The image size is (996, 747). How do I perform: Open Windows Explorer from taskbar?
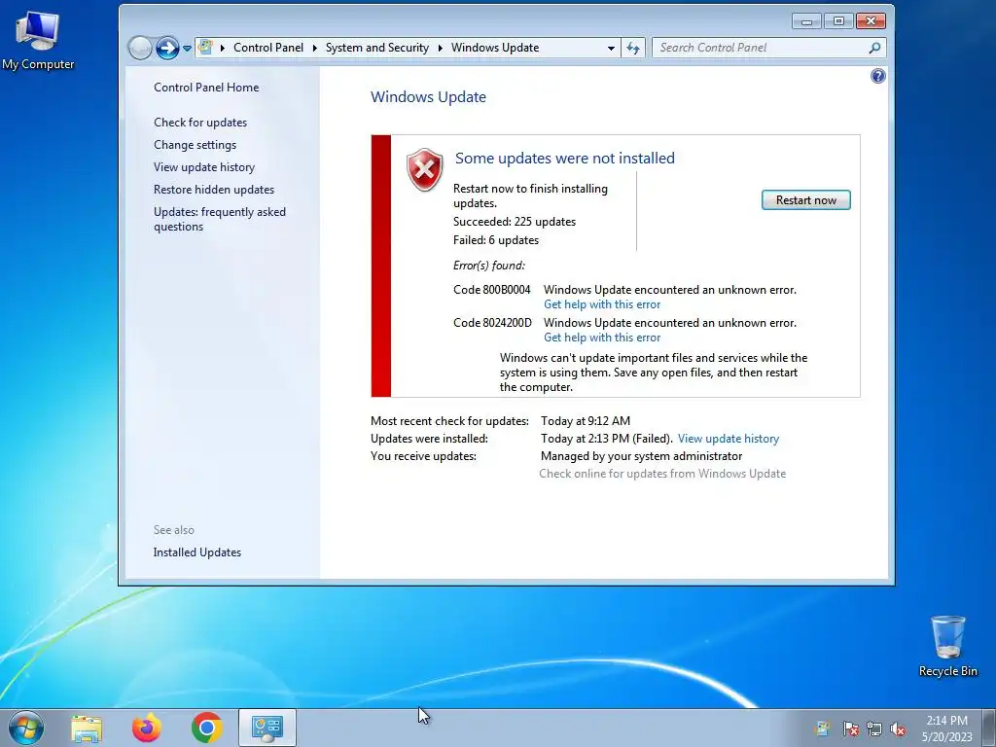point(87,728)
